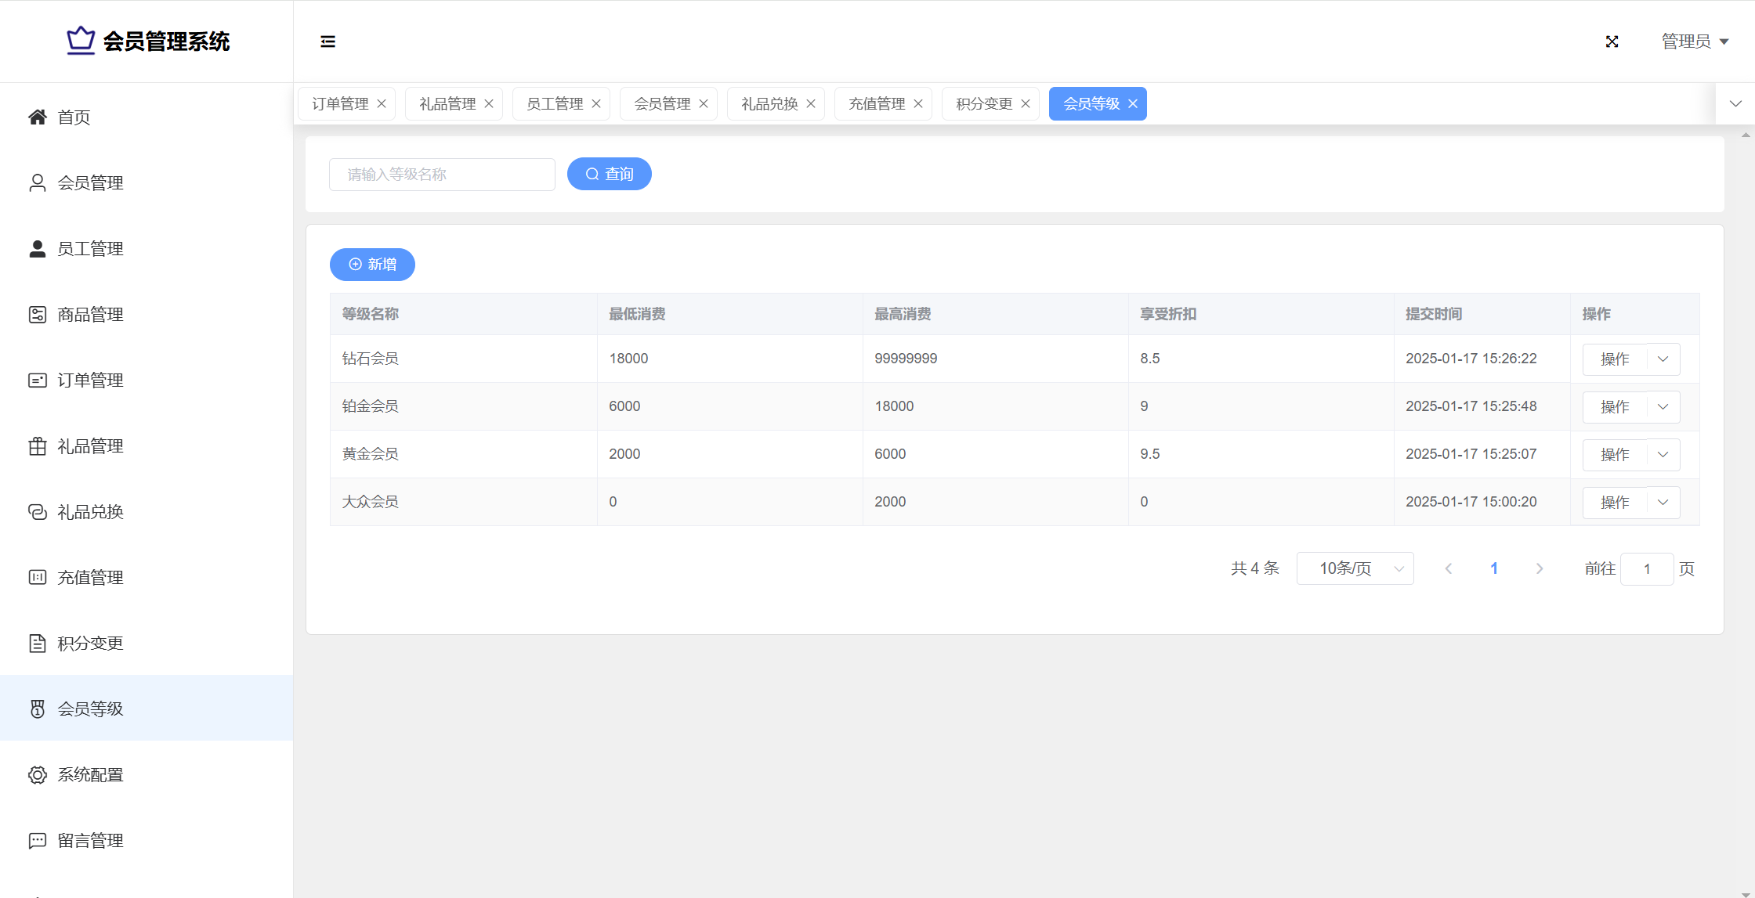Focus the 请输入等级名称 input field
The width and height of the screenshot is (1755, 898).
click(442, 175)
